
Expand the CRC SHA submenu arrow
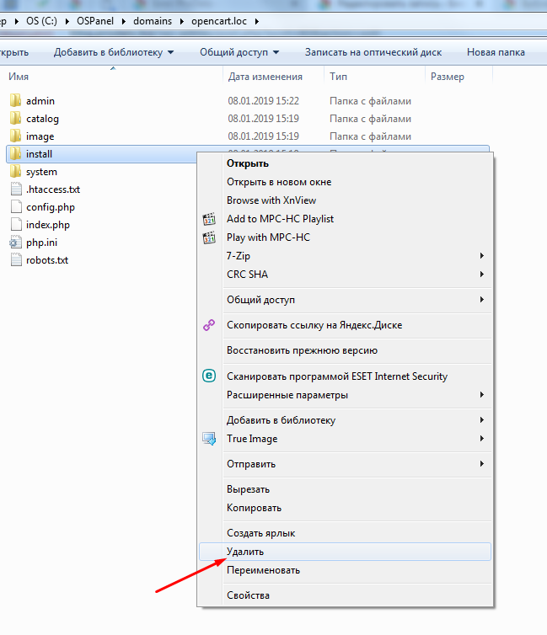point(482,275)
